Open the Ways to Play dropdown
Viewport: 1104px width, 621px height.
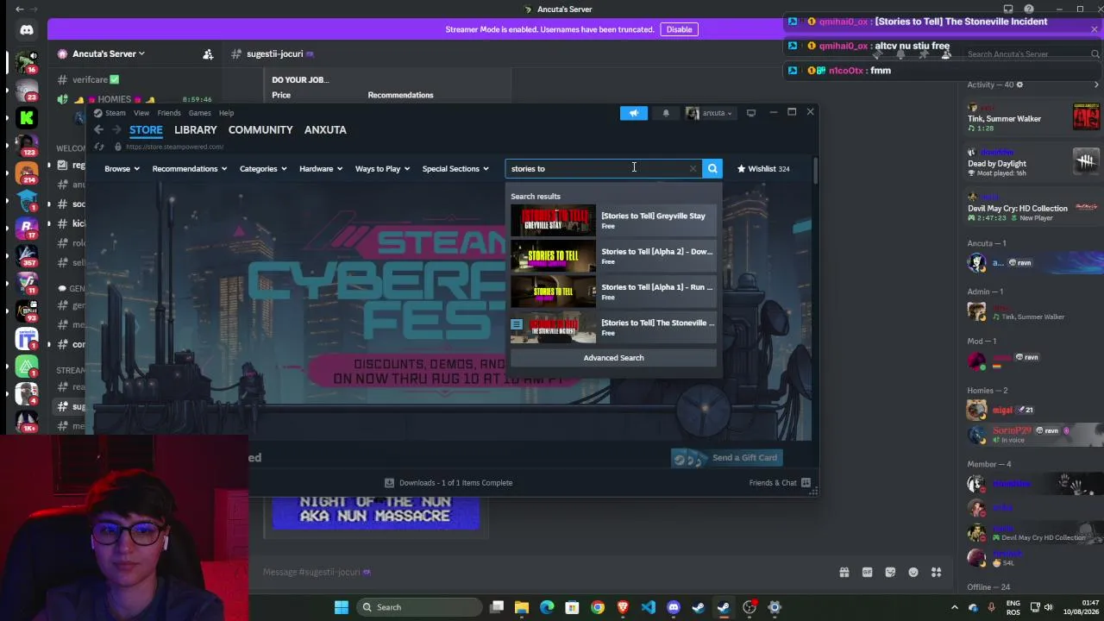pos(383,168)
